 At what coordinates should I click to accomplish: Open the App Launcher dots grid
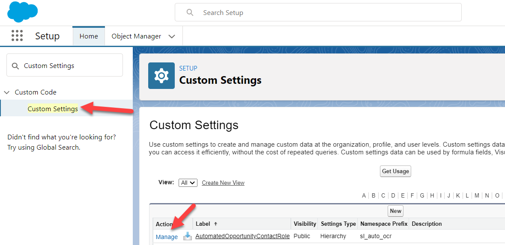pos(17,35)
